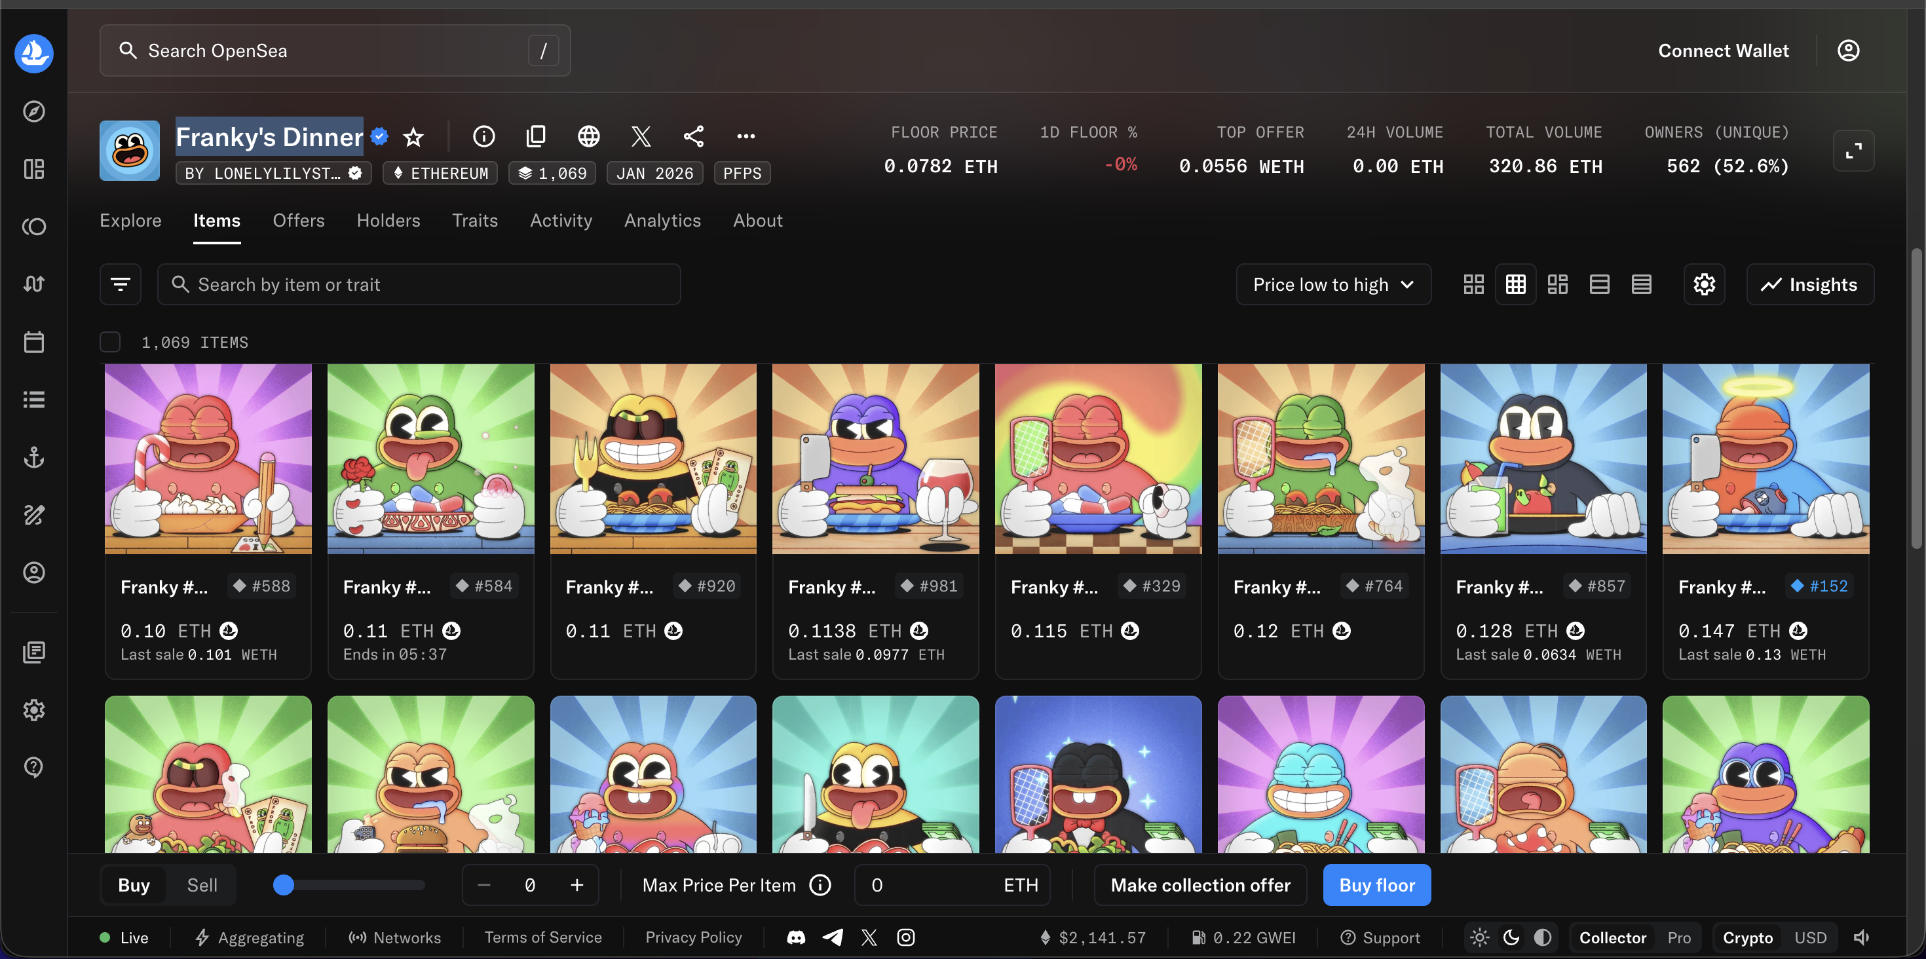Switch to light theme sun icon
The width and height of the screenshot is (1926, 959).
tap(1480, 937)
